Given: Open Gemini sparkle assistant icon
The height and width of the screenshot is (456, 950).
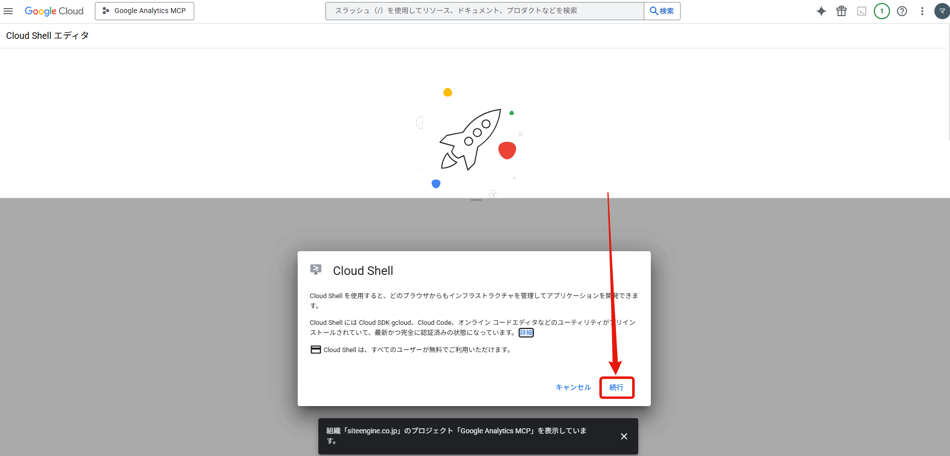Looking at the screenshot, I should [x=821, y=11].
